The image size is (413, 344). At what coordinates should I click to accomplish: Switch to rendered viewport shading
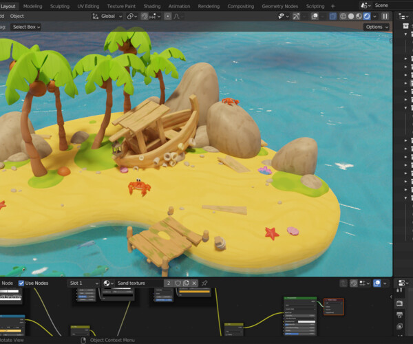coord(367,17)
